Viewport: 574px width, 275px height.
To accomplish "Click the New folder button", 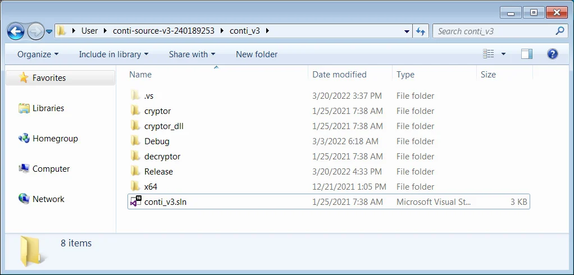I will (257, 54).
